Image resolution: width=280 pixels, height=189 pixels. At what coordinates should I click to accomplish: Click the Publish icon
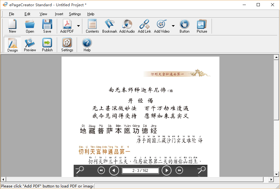pos(47,45)
